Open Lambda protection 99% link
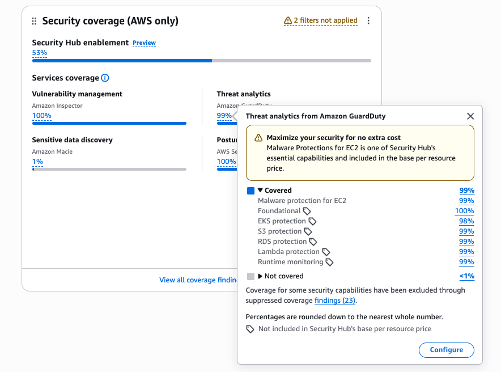Image resolution: width=501 pixels, height=372 pixels. point(466,252)
